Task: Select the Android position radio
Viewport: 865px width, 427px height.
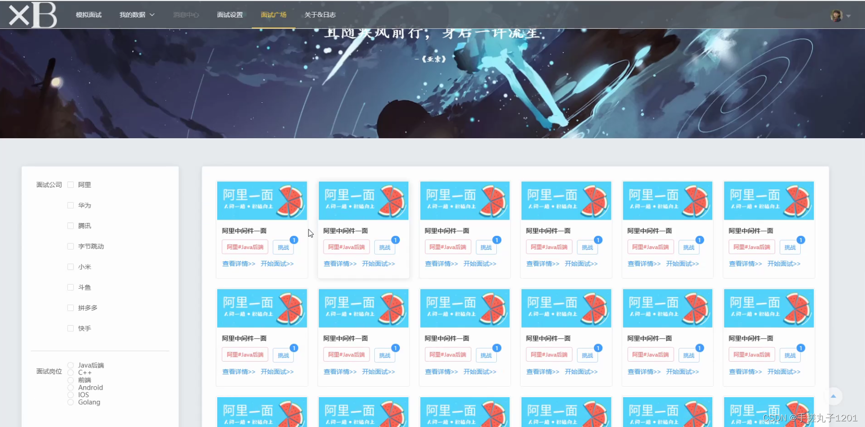Action: [x=71, y=388]
